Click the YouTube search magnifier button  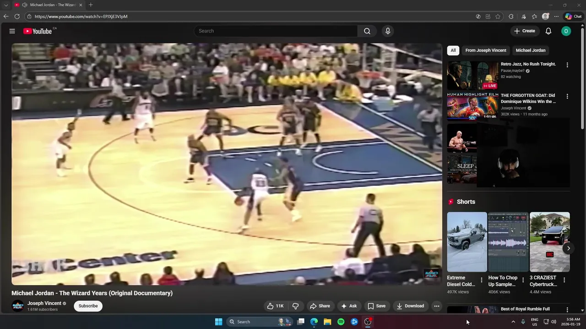click(367, 31)
